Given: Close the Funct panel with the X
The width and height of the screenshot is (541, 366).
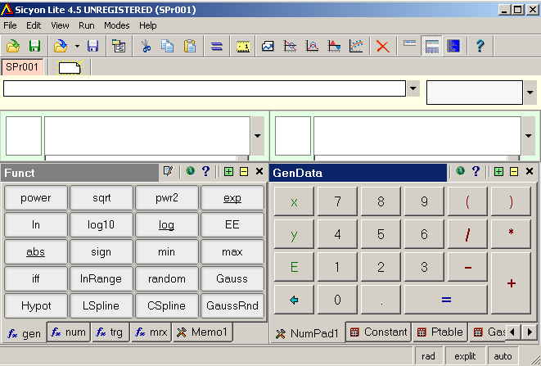Looking at the screenshot, I should click(259, 171).
